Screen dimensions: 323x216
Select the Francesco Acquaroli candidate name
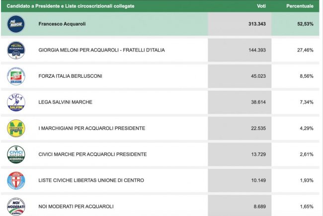tap(62, 24)
